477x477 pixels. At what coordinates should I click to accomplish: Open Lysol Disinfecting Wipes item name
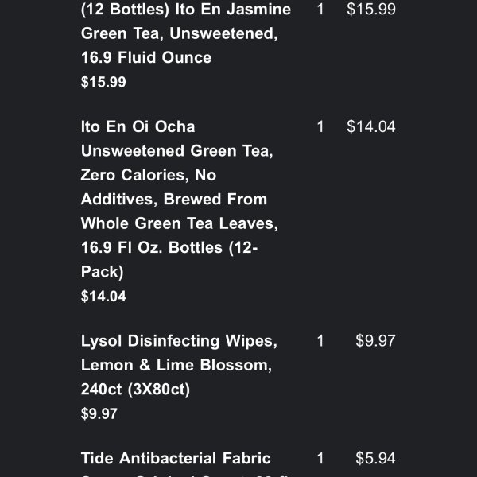click(179, 365)
